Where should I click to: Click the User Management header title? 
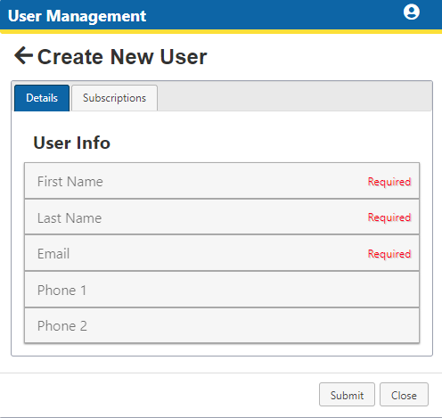click(77, 16)
